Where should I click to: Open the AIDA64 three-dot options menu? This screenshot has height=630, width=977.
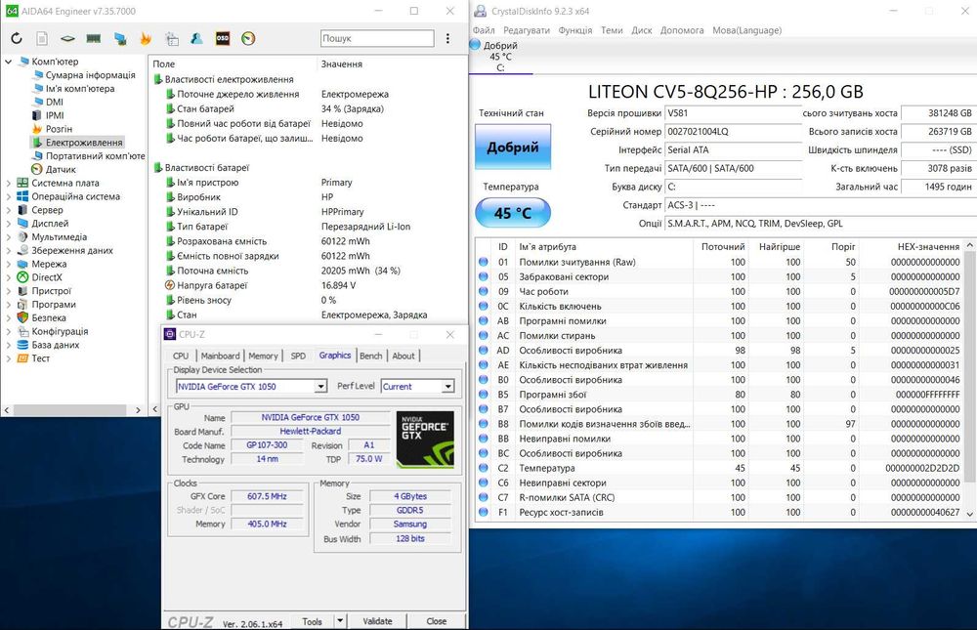point(447,39)
